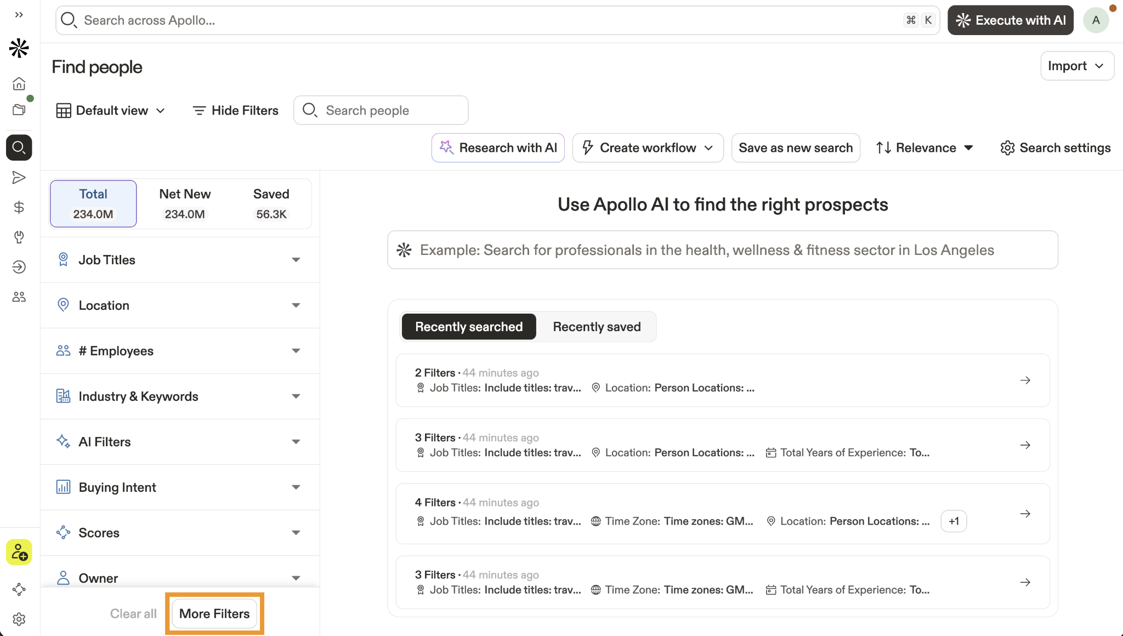The image size is (1123, 636).
Task: Expand the Industry & Keywords filter arrow
Action: 296,396
